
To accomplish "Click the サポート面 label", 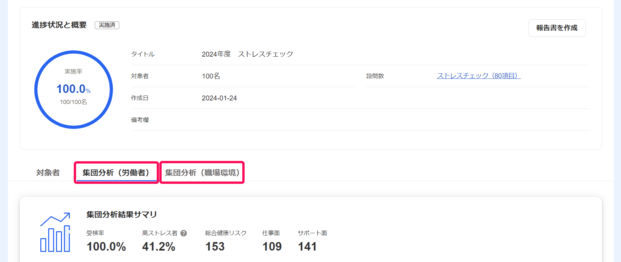I will 312,233.
